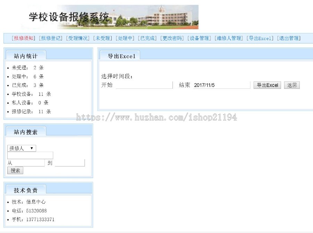
Task: Click the 搜索 search button
Action: pyautogui.click(x=15, y=170)
